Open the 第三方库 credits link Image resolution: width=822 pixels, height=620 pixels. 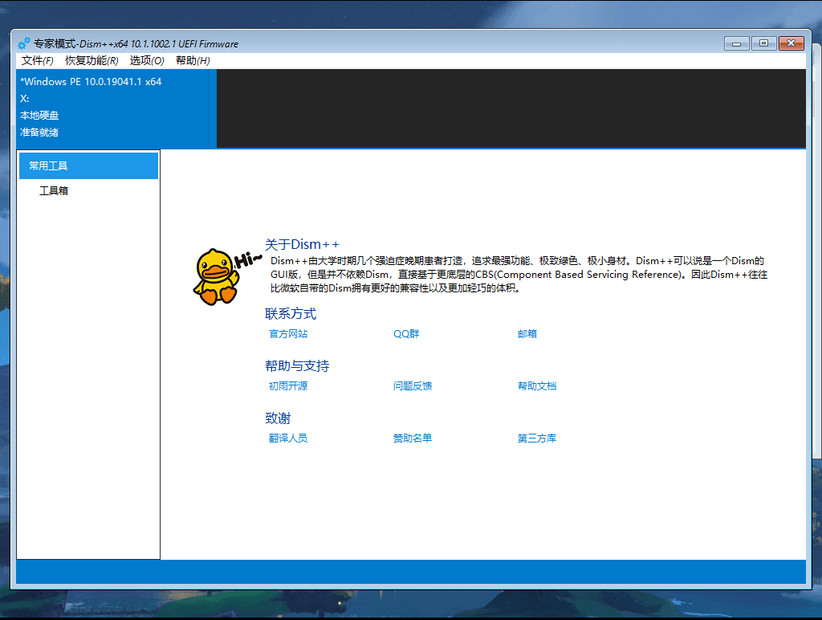click(x=537, y=438)
